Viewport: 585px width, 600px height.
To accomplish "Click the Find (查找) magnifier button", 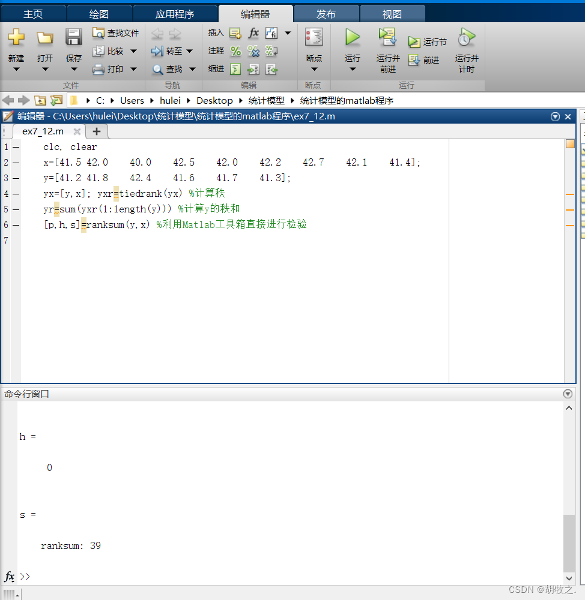I will [167, 69].
